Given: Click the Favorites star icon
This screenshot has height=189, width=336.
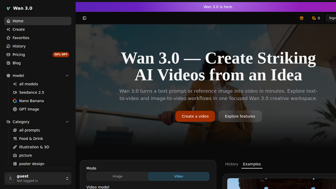Looking at the screenshot, I should point(8,38).
